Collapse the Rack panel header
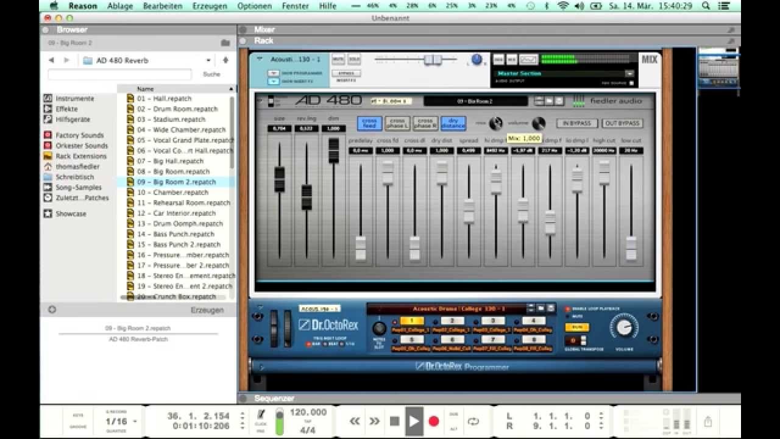780x439 pixels. click(243, 41)
